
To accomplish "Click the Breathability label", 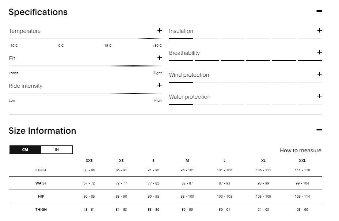I will pos(184,53).
